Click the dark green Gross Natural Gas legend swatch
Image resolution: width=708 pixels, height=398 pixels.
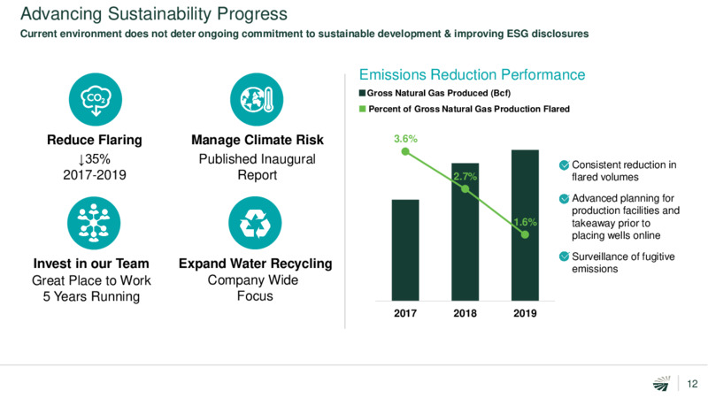tap(362, 93)
